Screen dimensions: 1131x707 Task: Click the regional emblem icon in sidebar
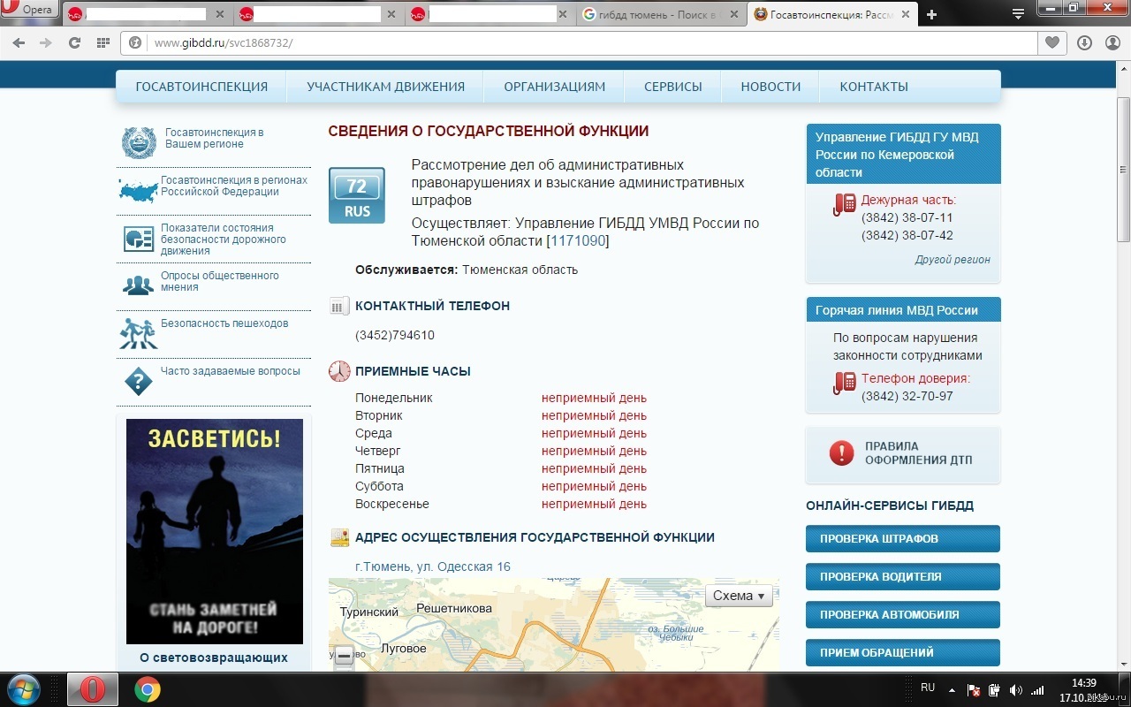(139, 142)
